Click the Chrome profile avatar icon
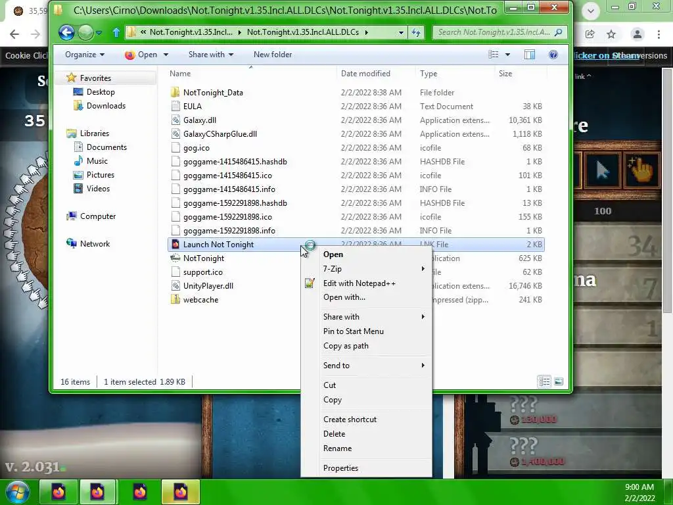The width and height of the screenshot is (673, 505). point(638,34)
